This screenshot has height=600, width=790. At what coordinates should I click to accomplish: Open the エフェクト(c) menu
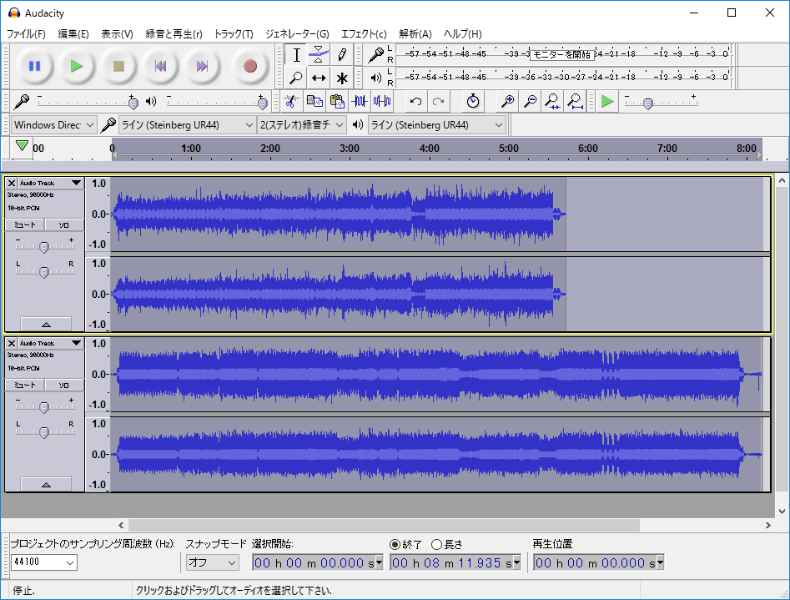click(364, 33)
